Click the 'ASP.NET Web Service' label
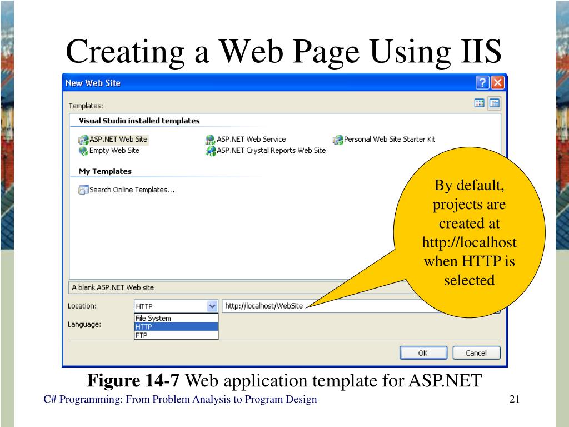Viewport: 569px width, 427px height. click(251, 140)
